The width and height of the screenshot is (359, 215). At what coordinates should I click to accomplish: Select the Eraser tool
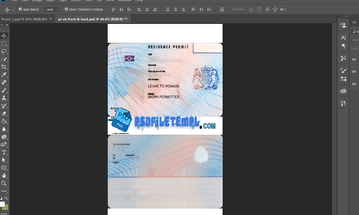(x=4, y=114)
